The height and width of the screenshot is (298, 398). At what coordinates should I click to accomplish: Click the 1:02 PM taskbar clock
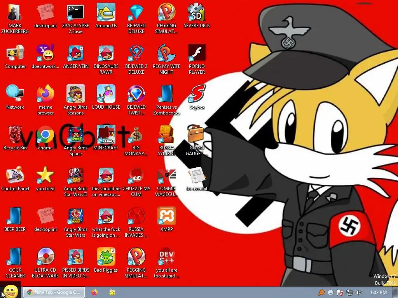point(378,293)
